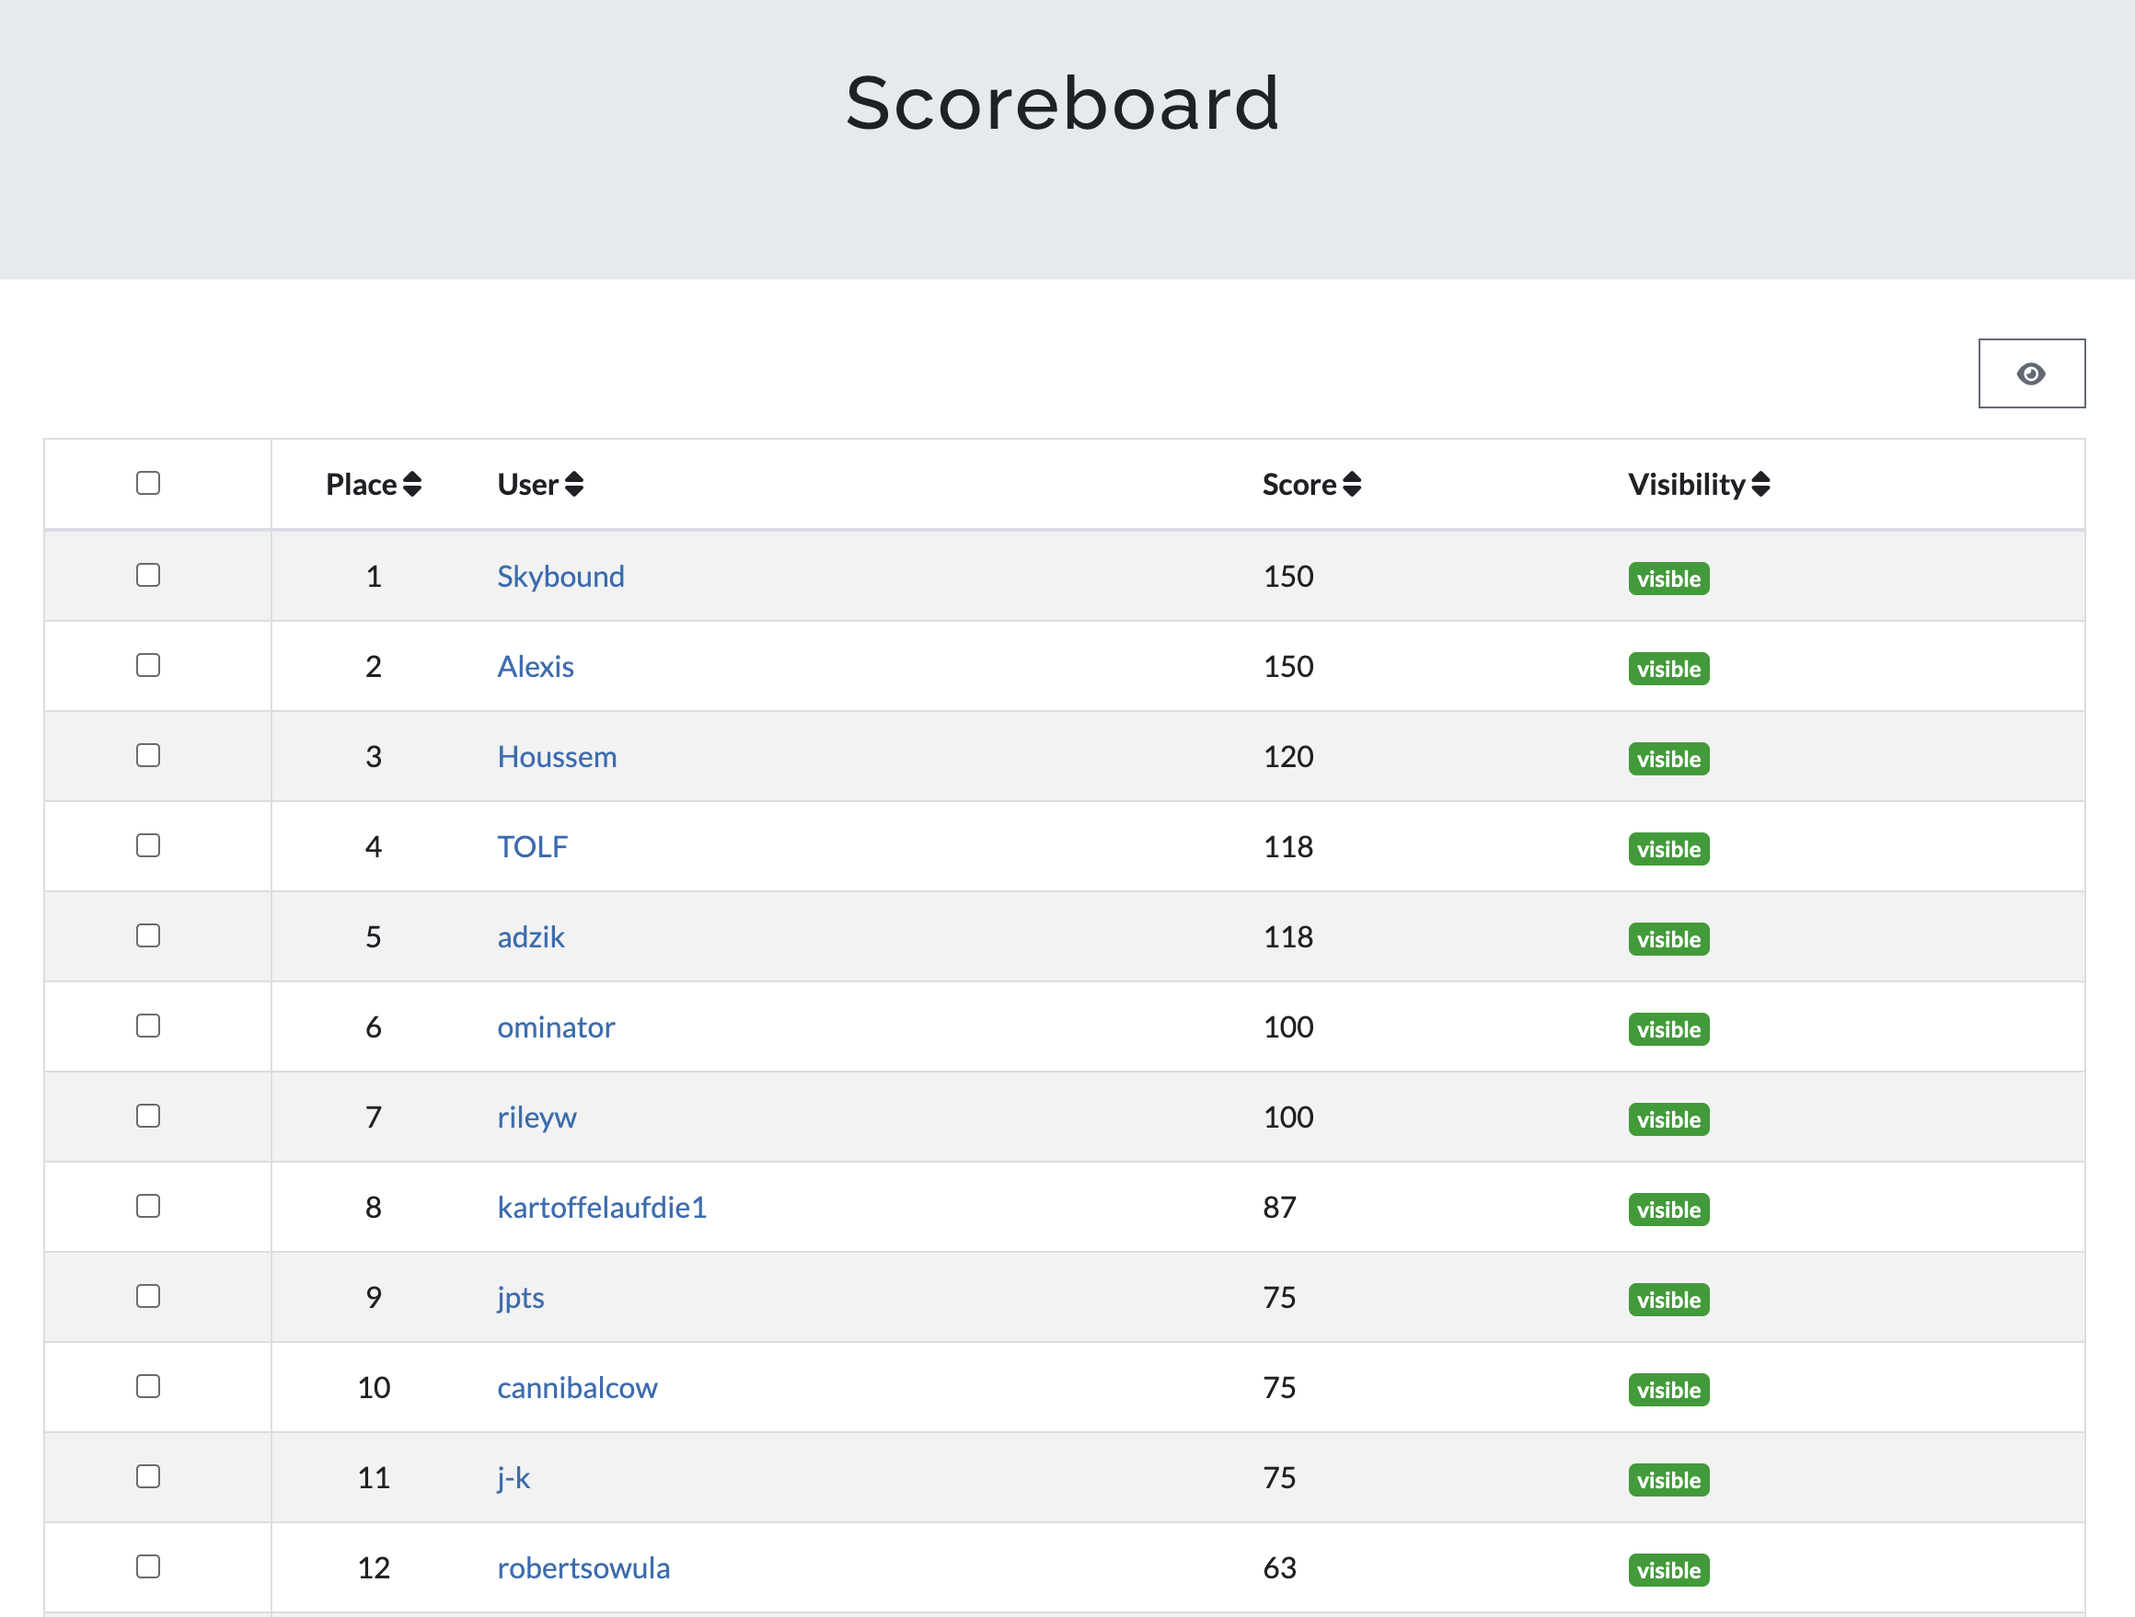The width and height of the screenshot is (2135, 1617).
Task: Select the checkbox for j-k's row
Action: point(147,1476)
